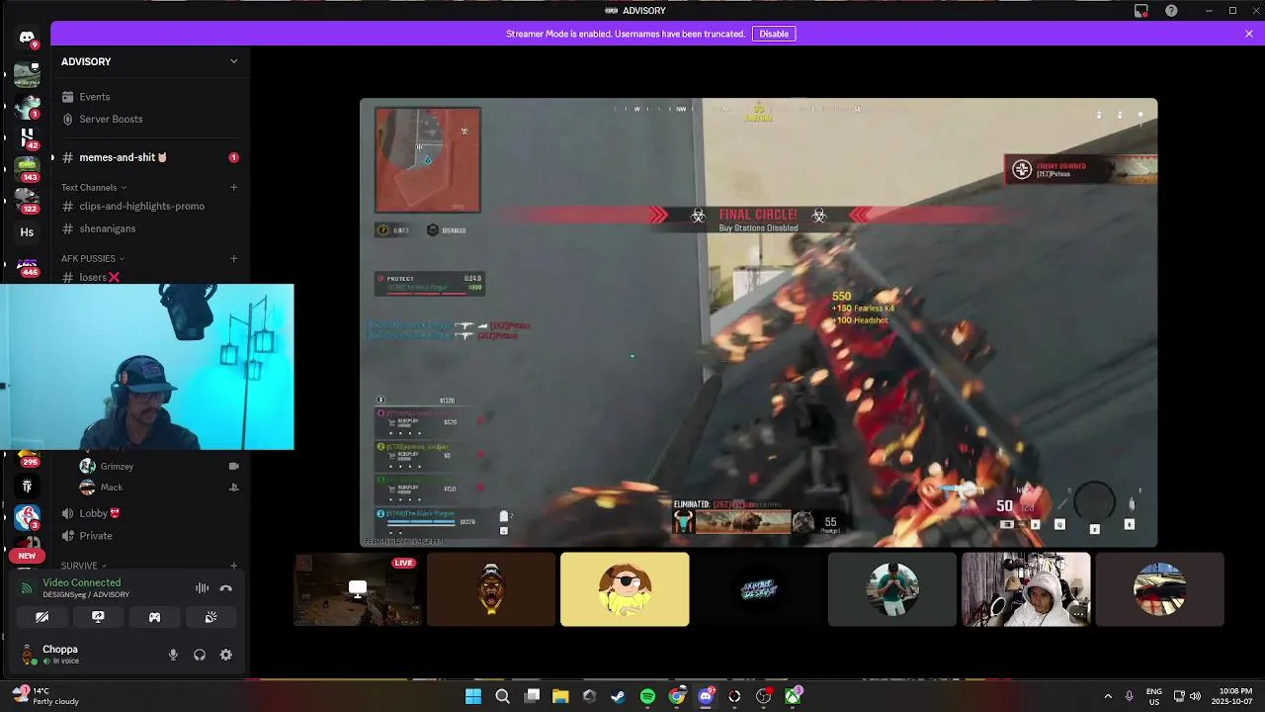This screenshot has width=1265, height=712.
Task: Focus the hooded webcam participant tile
Action: pos(1026,589)
